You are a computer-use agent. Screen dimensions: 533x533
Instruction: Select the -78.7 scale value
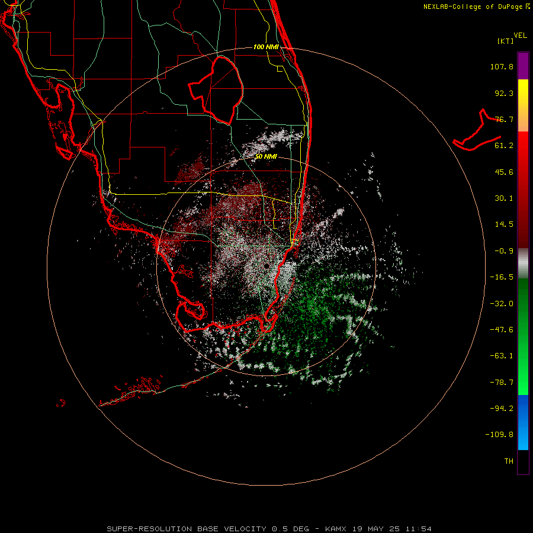(502, 383)
